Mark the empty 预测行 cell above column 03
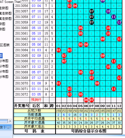This screenshot has width=125, height=138. point(70,100)
